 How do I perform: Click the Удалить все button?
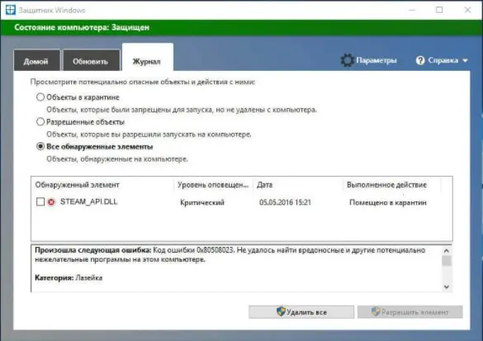[301, 312]
